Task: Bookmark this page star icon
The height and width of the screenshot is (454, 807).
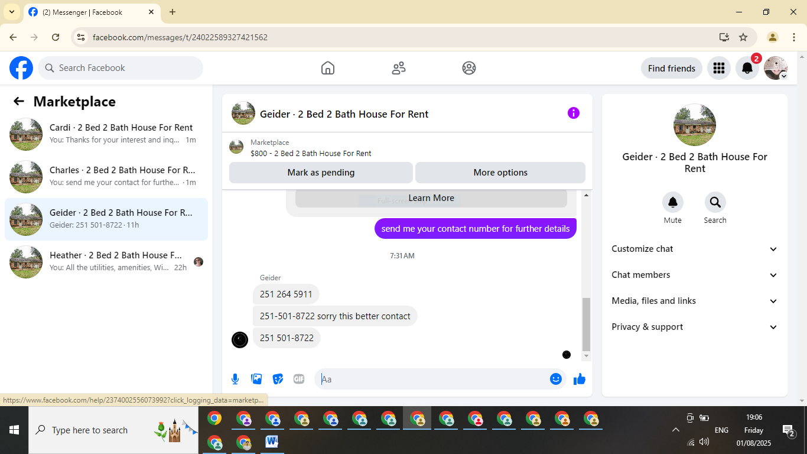Action: pyautogui.click(x=743, y=37)
